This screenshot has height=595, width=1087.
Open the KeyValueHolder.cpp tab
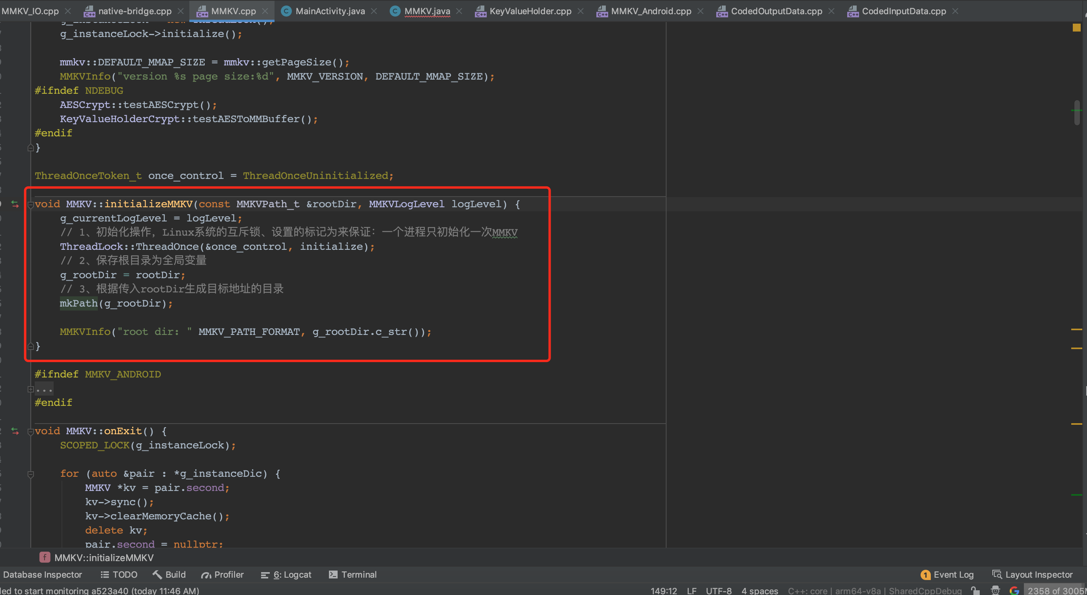tap(530, 11)
